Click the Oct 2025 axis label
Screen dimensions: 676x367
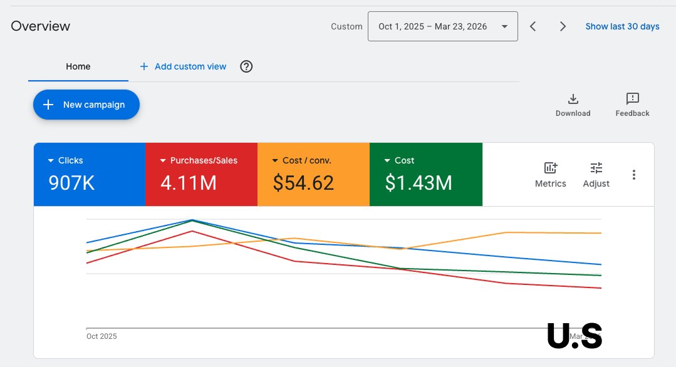pyautogui.click(x=101, y=336)
